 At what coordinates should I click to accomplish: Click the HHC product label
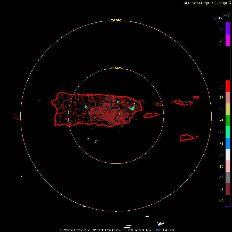(x=226, y=15)
